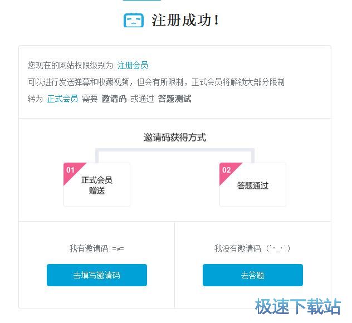Click the bold 答题测试 text
Viewport: 352px width, 323px height.
(x=174, y=99)
